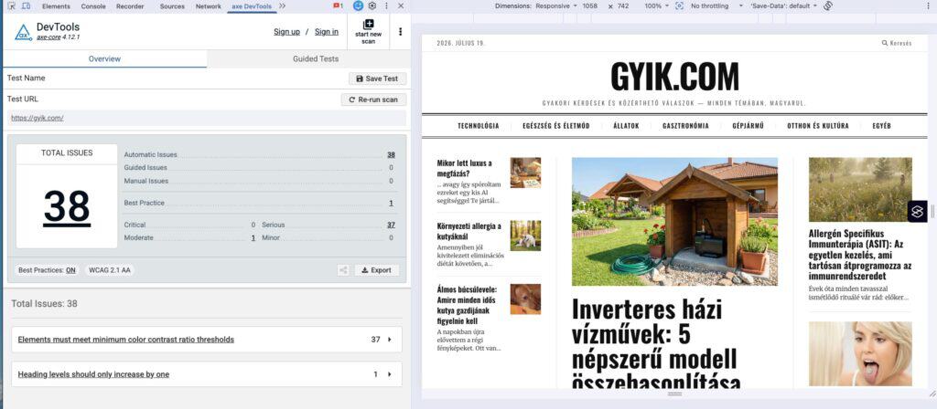Switch to the Console tab
The width and height of the screenshot is (937, 409).
click(x=92, y=6)
